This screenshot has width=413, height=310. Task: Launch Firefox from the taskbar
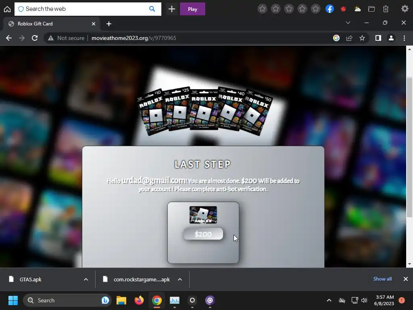(x=139, y=300)
